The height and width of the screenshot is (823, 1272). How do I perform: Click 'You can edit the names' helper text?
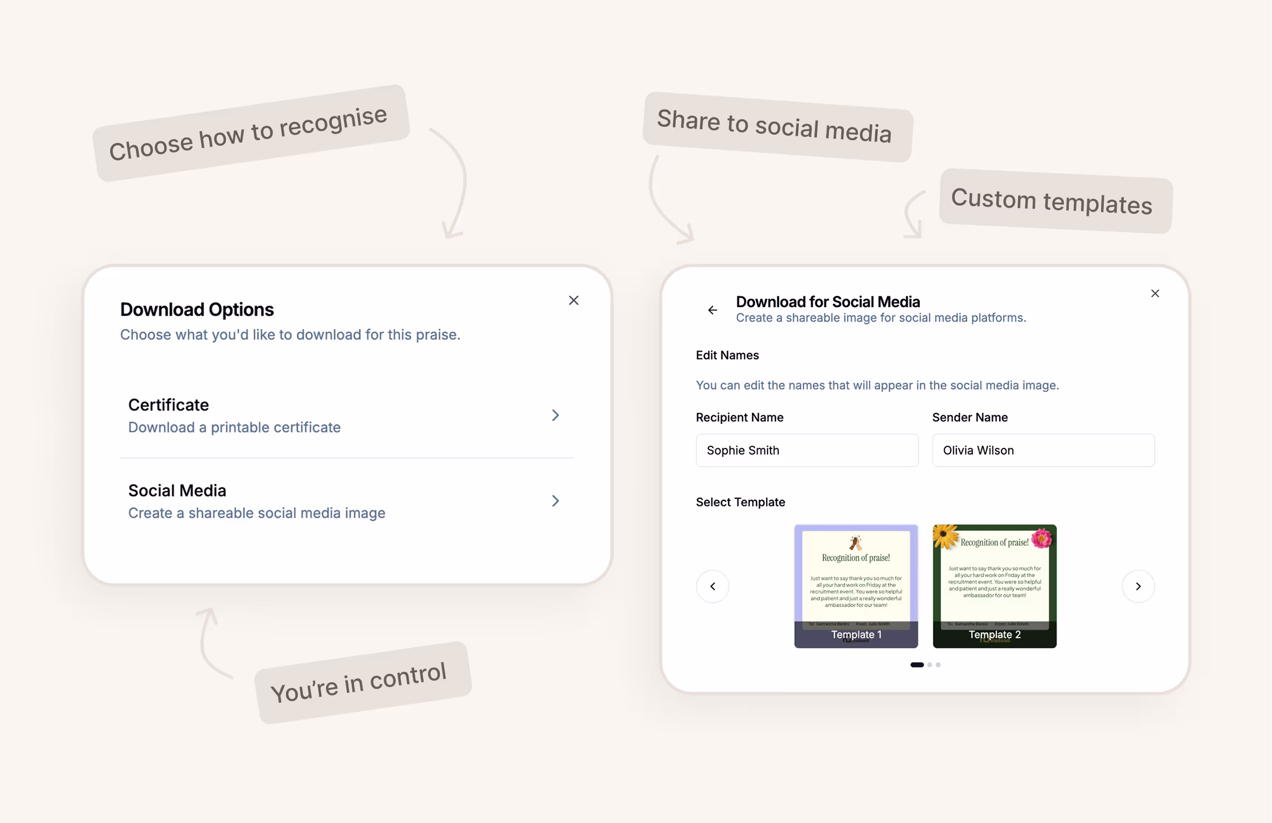click(x=877, y=385)
